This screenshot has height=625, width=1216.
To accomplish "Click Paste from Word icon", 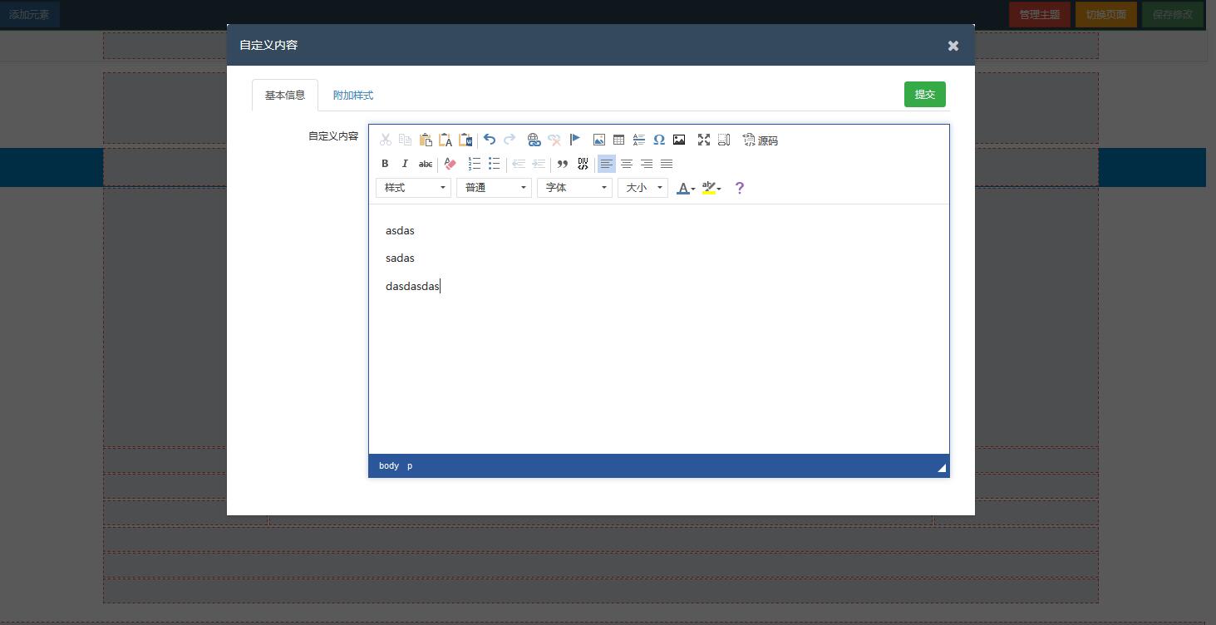I will 465,140.
